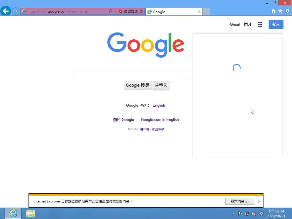Focus the Google search input box

pos(133,74)
